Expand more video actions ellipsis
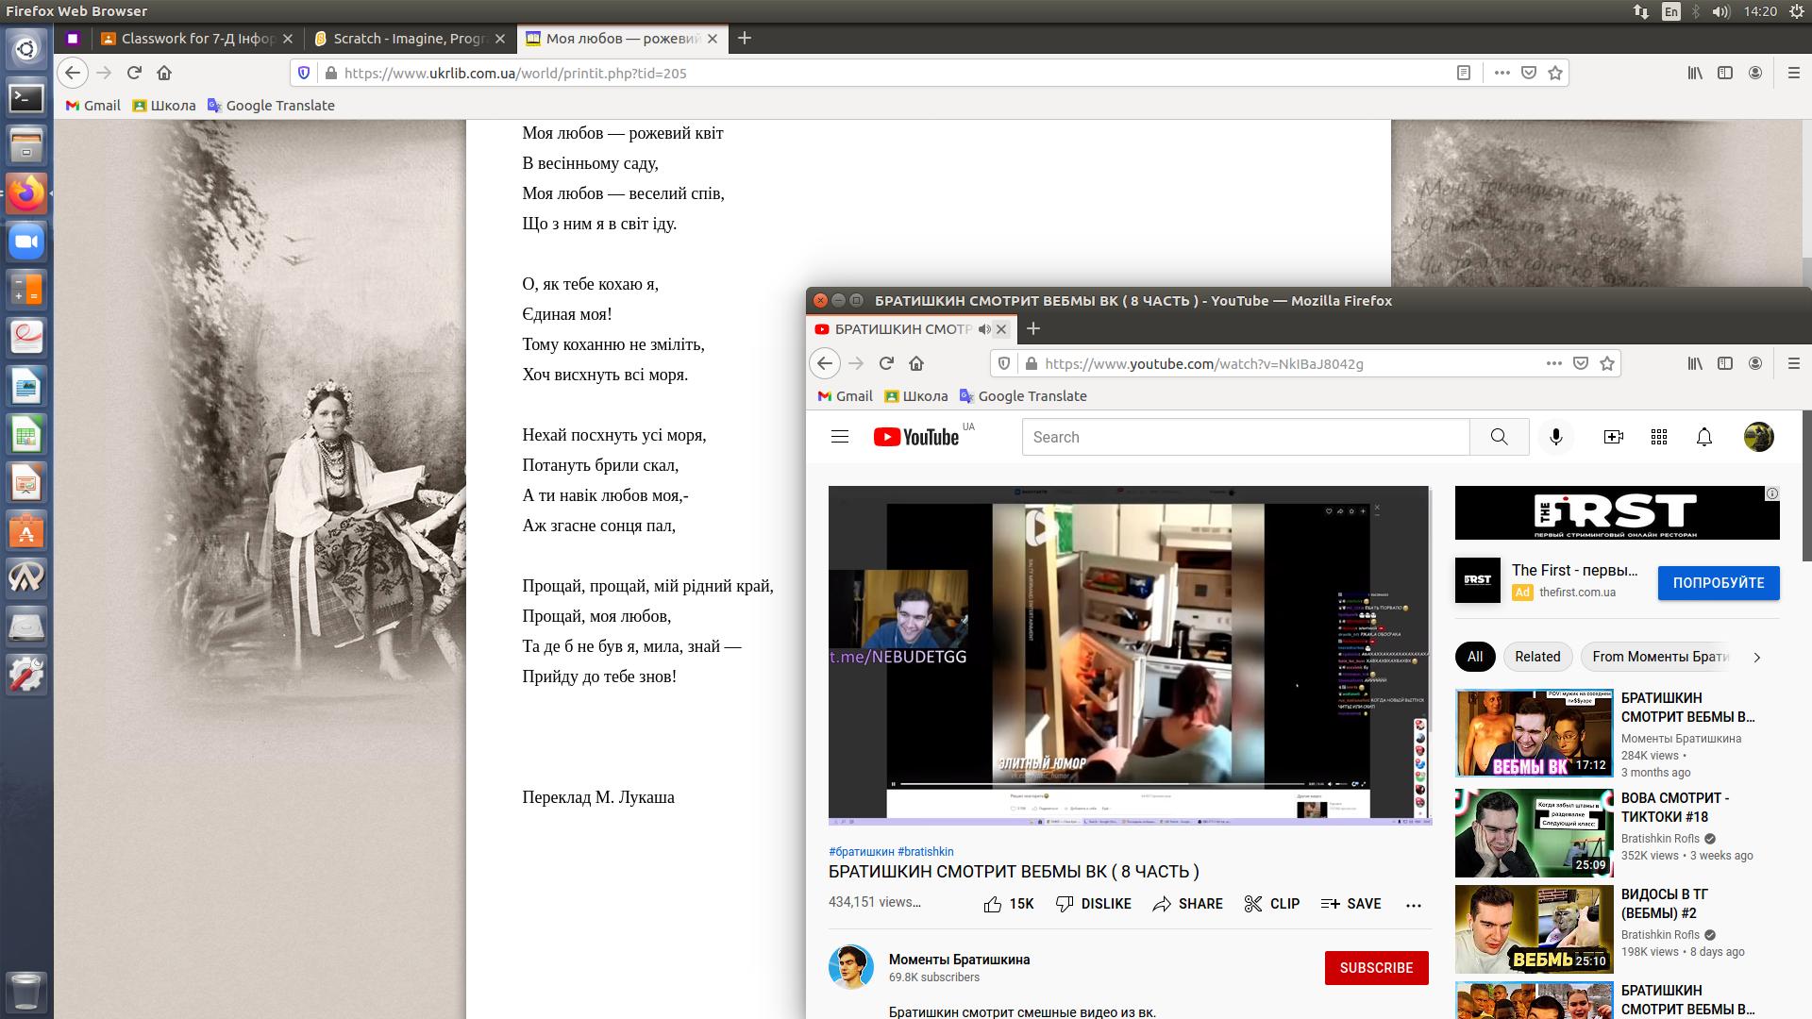Screen dimensions: 1812x1019 [x=1413, y=905]
